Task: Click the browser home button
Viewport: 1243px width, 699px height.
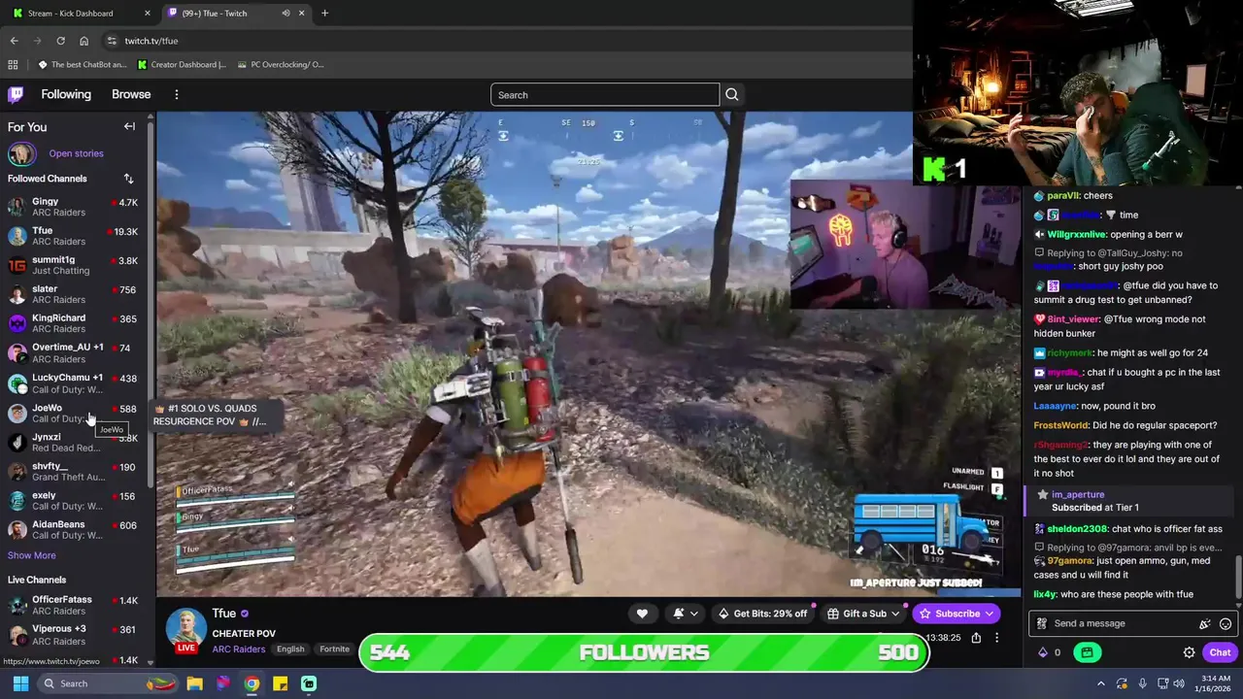Action: tap(84, 41)
